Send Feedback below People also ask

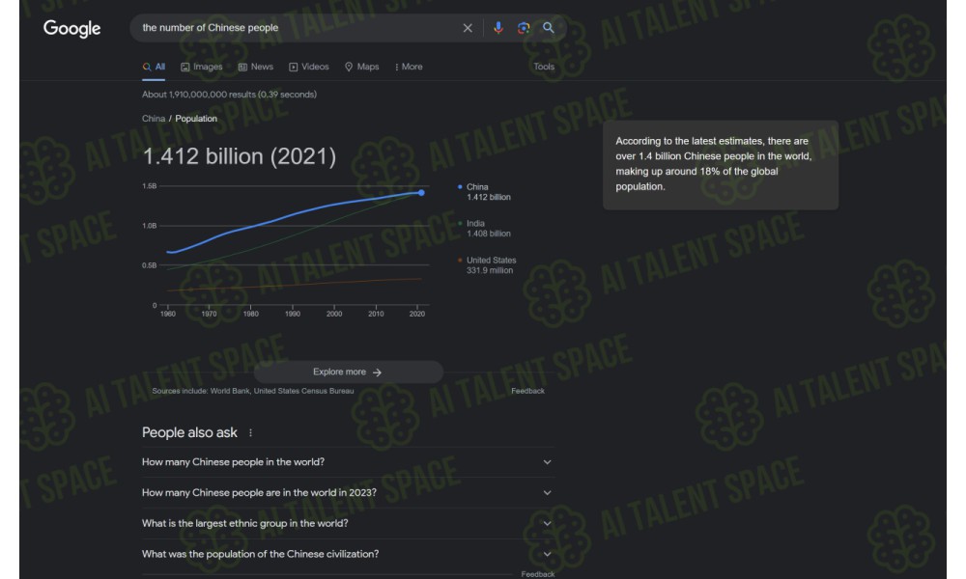(538, 574)
